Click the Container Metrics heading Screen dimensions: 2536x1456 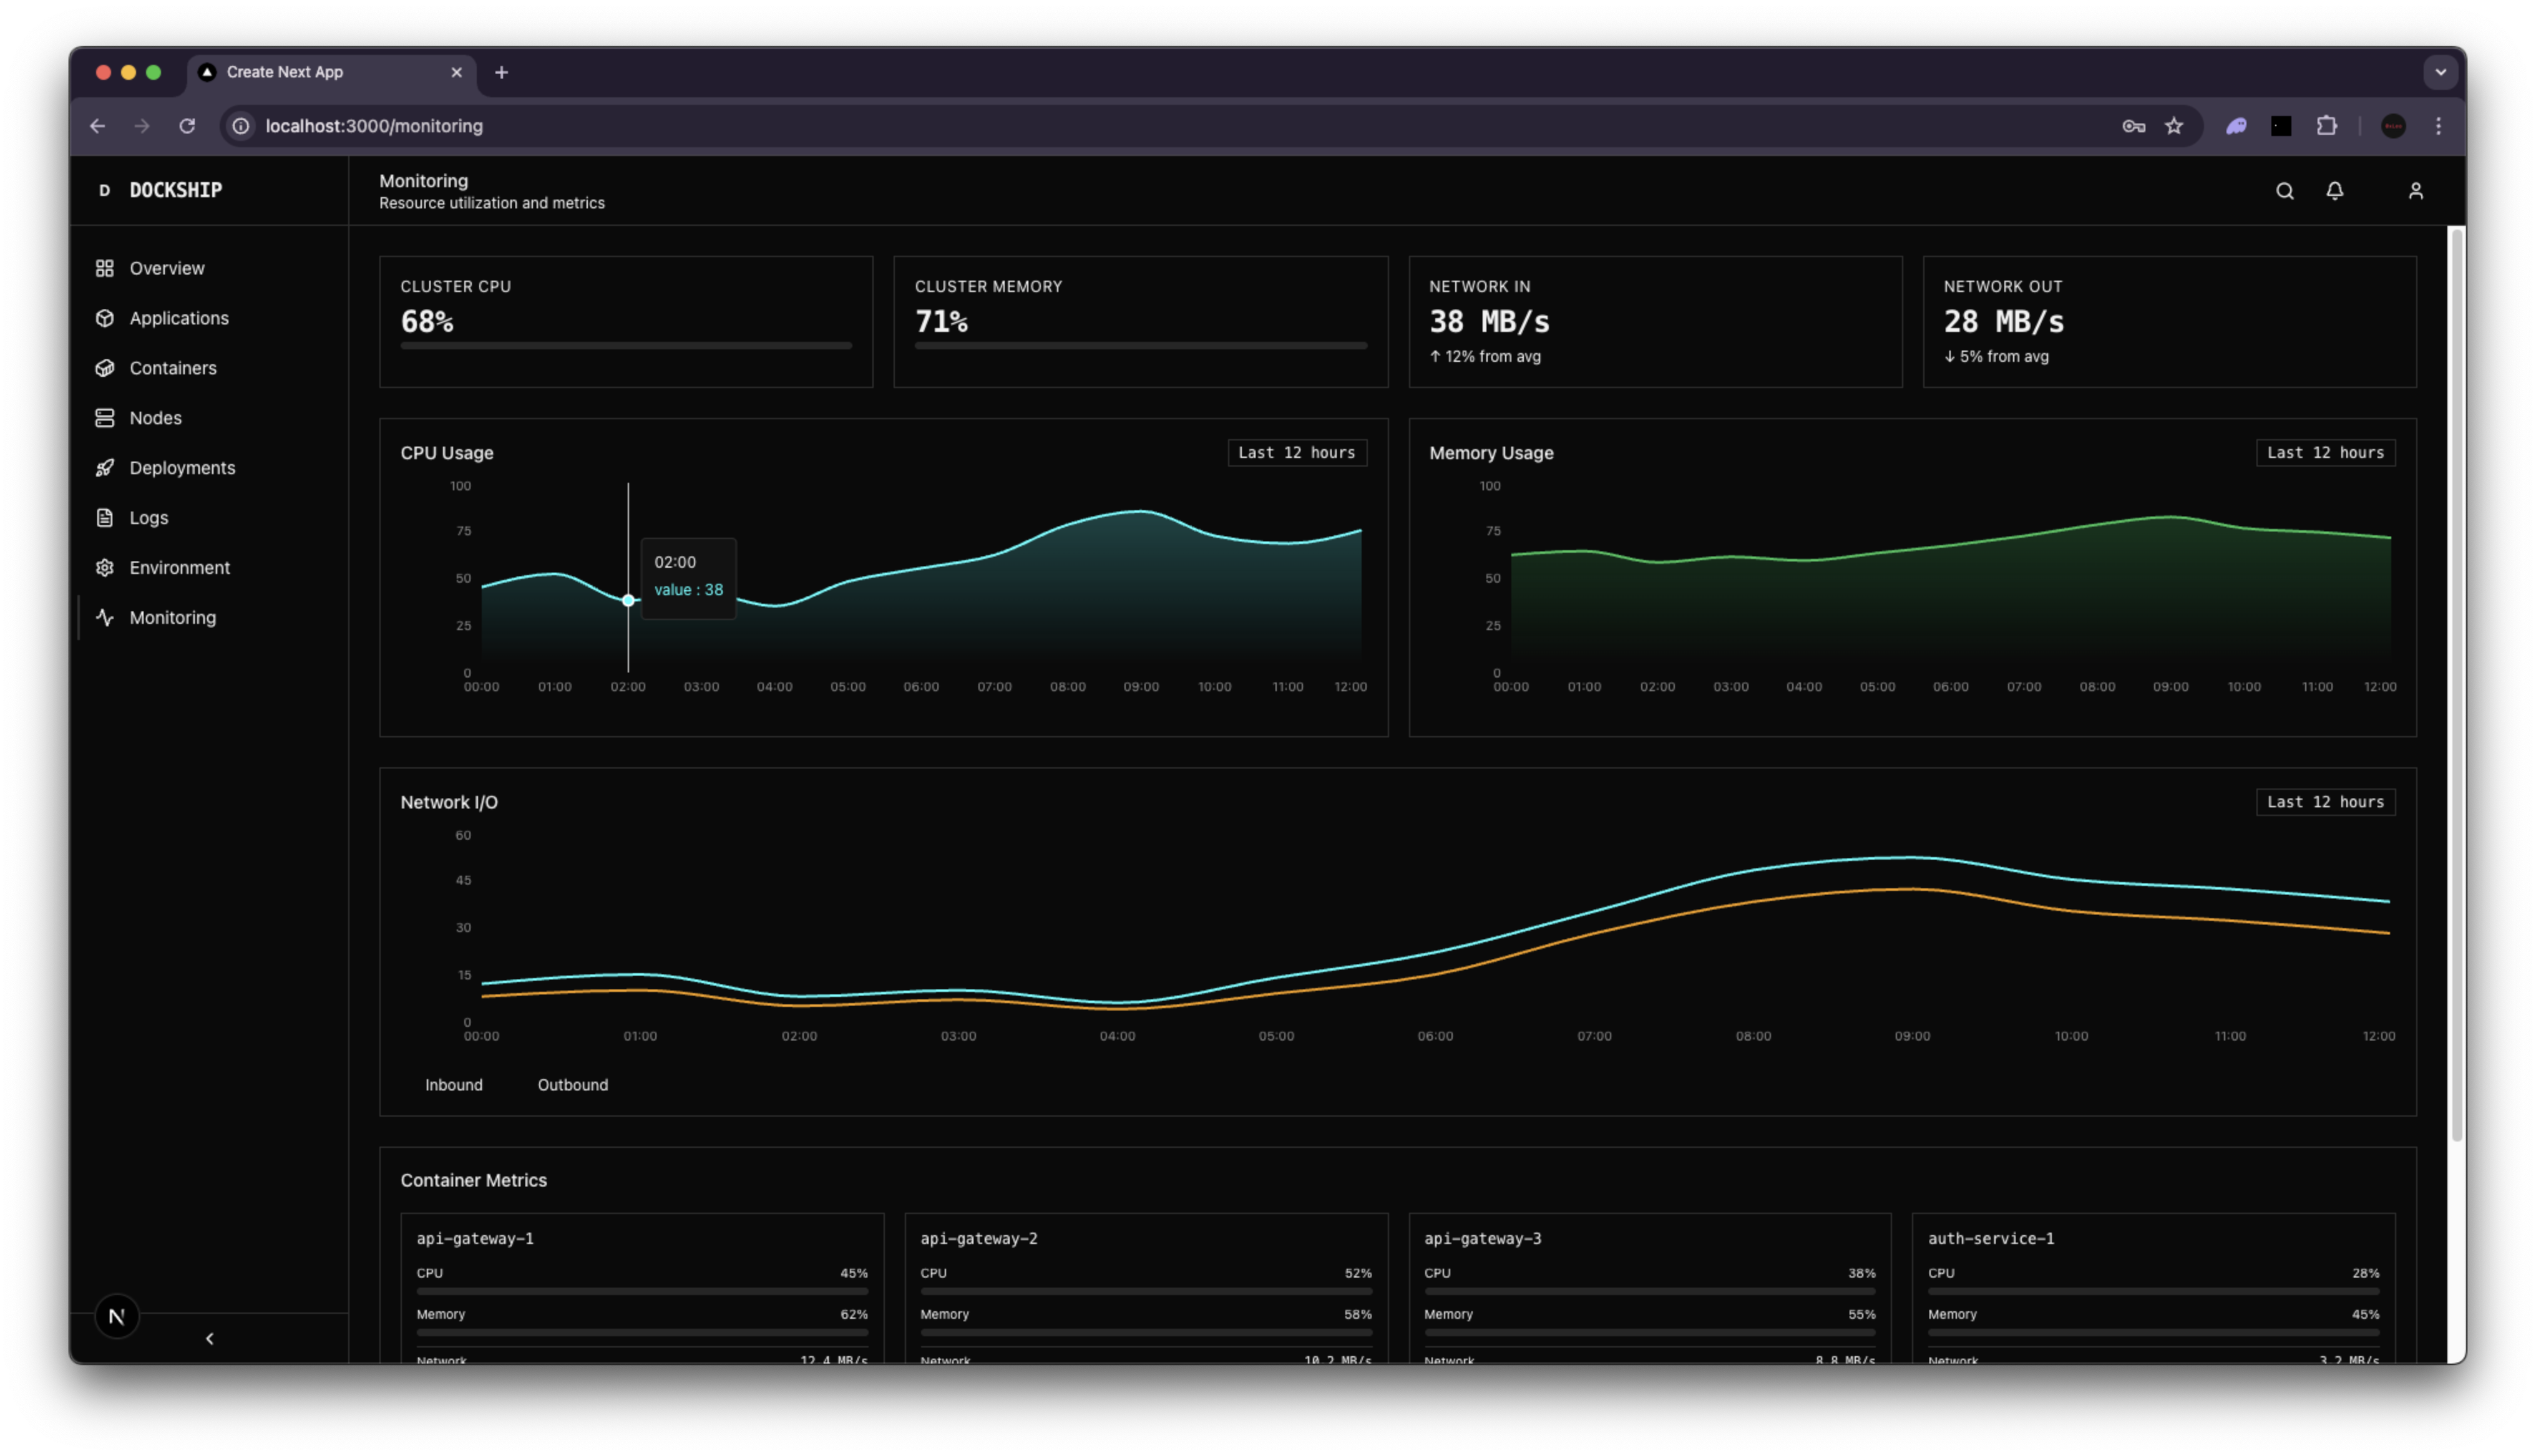tap(473, 1181)
